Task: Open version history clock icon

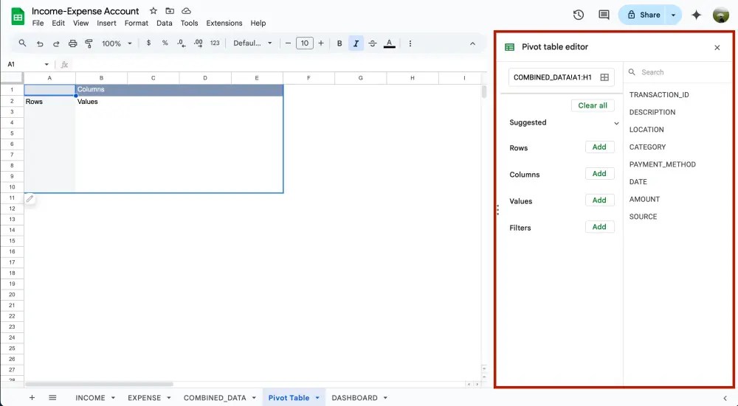Action: pyautogui.click(x=579, y=15)
